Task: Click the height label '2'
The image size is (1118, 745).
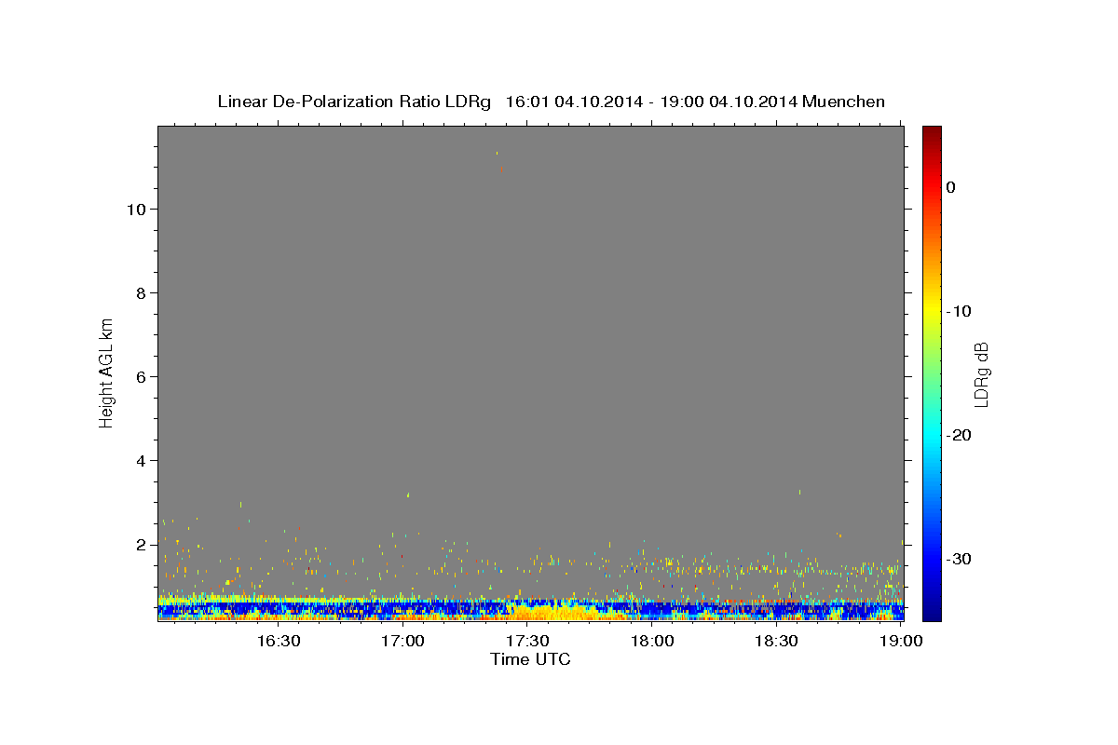Action: click(139, 544)
